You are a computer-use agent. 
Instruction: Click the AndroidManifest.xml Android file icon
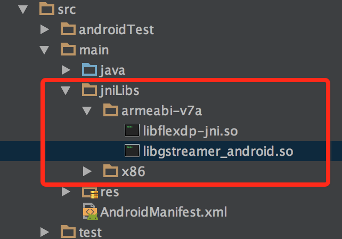click(91, 211)
